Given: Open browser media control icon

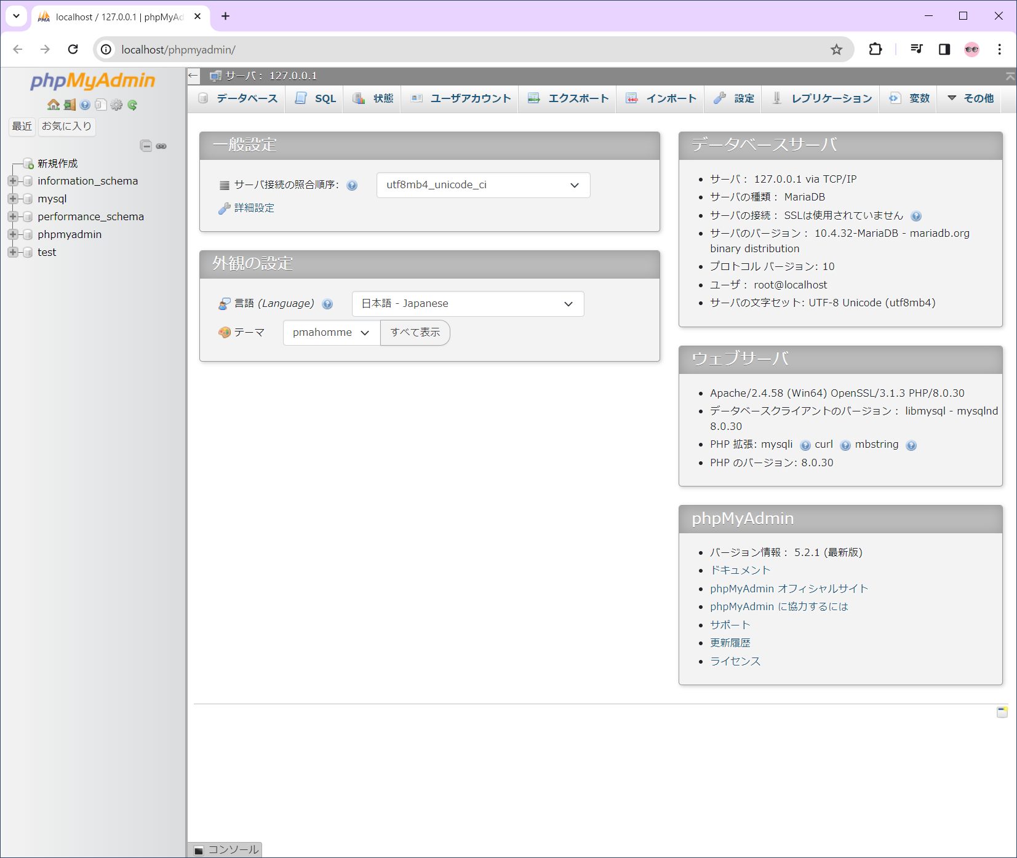Looking at the screenshot, I should pyautogui.click(x=917, y=49).
